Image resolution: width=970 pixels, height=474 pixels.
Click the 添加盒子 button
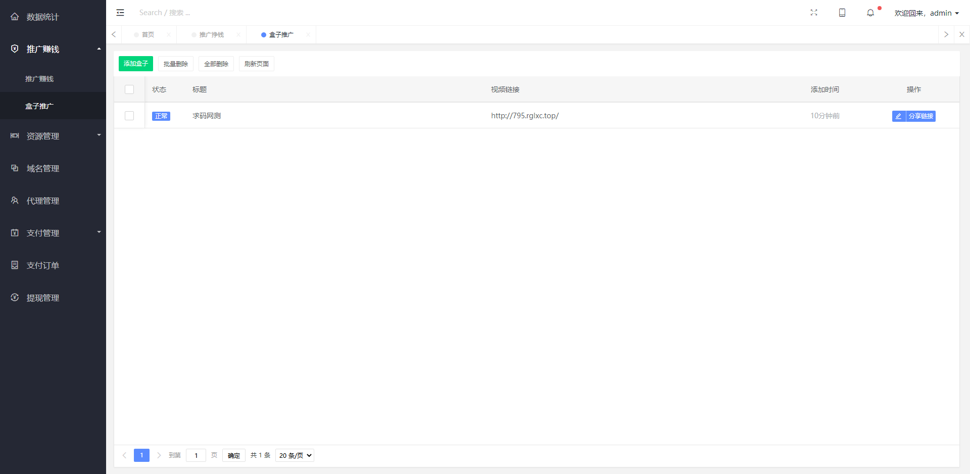tap(135, 64)
